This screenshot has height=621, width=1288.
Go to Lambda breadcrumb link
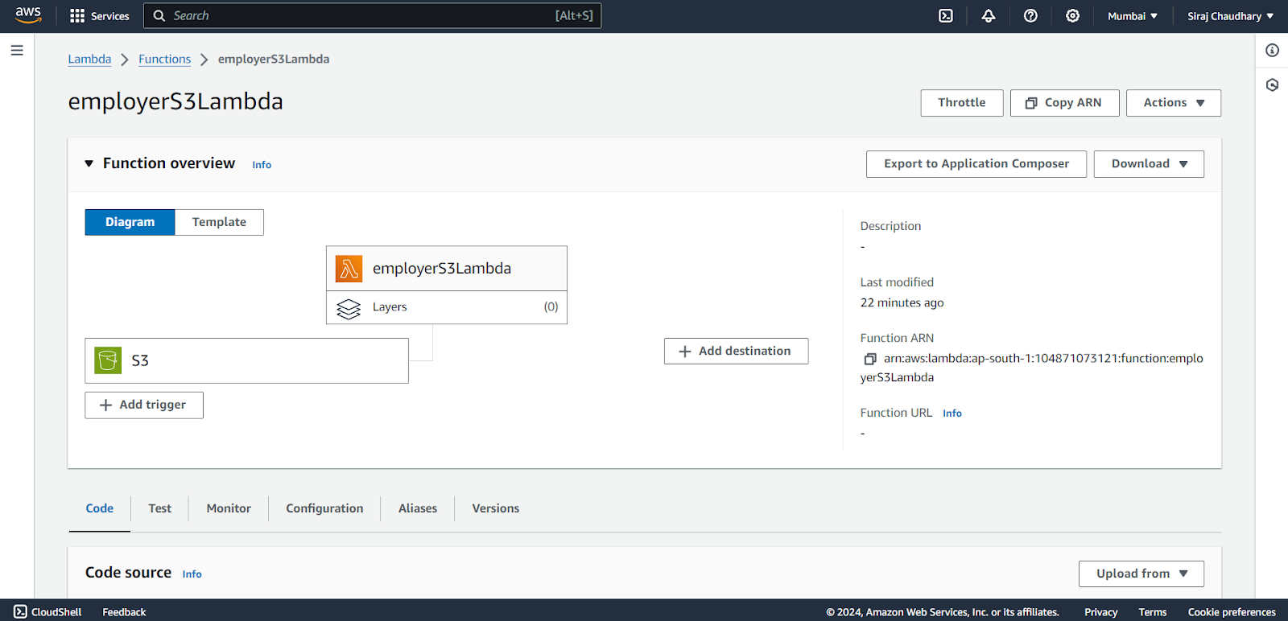tap(89, 59)
